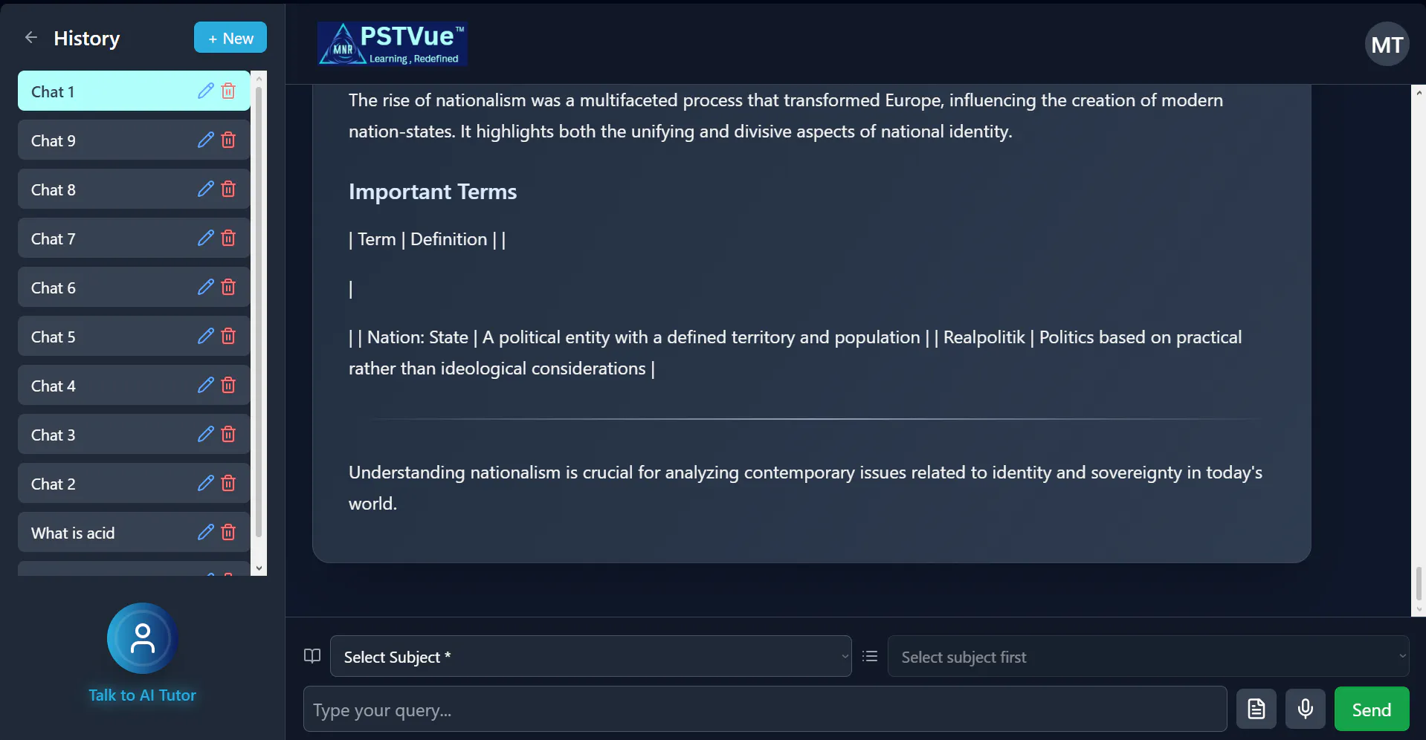Screen dimensions: 1426x740
Task: Click the chat area vertical scrollbar thumb
Action: [x=1419, y=583]
